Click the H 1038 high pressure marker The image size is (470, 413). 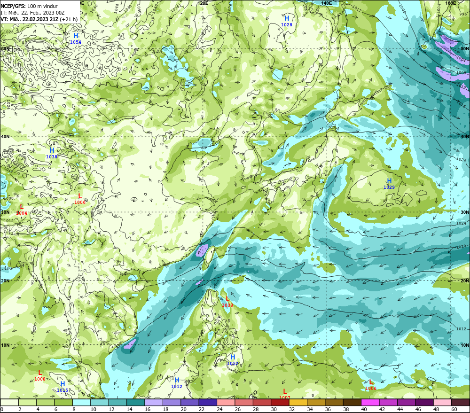52,153
